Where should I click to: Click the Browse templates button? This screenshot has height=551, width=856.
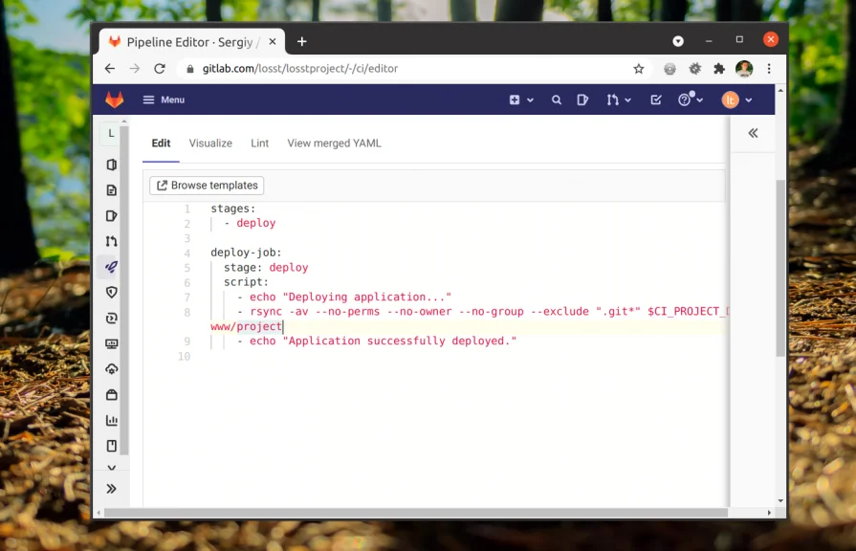206,185
